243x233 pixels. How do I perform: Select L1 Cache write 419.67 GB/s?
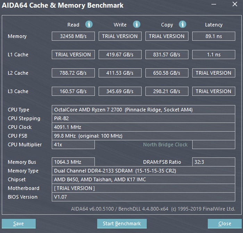pyautogui.click(x=120, y=55)
